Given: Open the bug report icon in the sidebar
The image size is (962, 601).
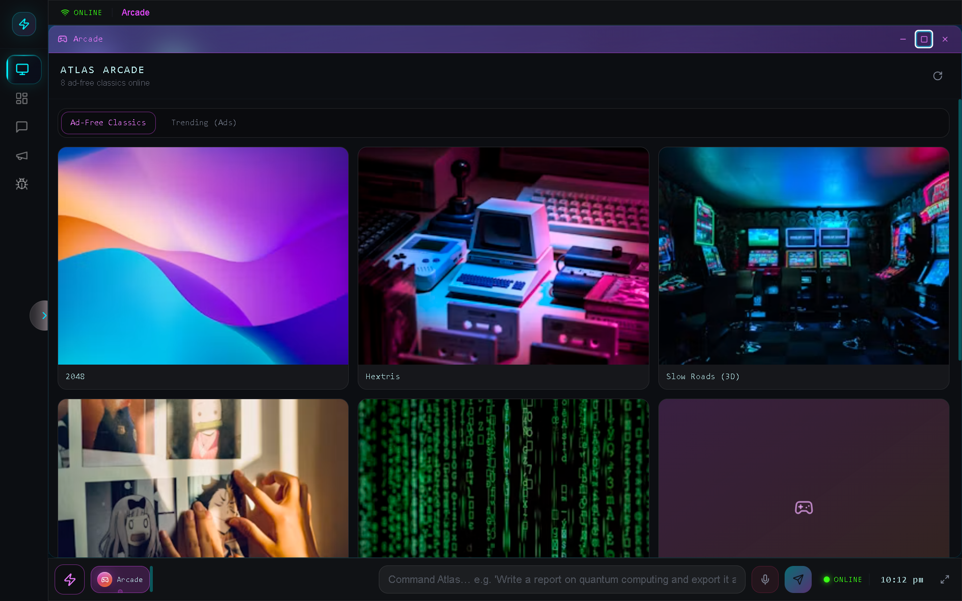Looking at the screenshot, I should pos(22,184).
